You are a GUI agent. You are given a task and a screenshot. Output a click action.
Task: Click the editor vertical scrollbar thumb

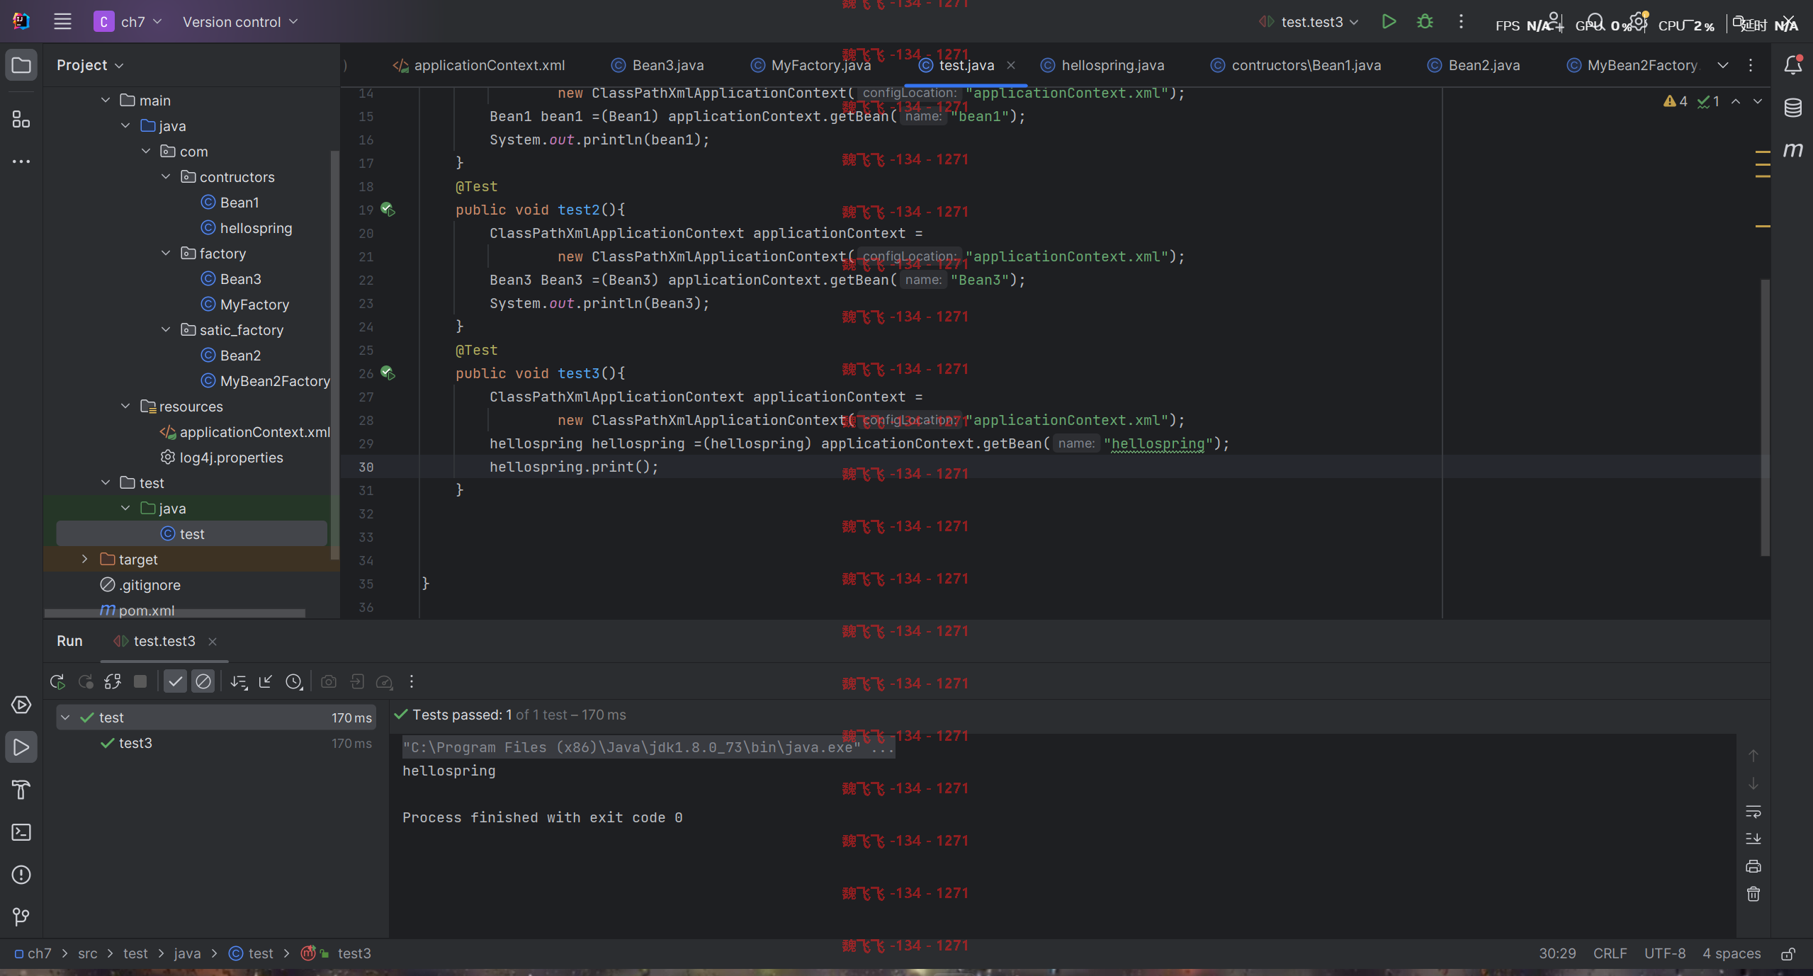click(1765, 418)
